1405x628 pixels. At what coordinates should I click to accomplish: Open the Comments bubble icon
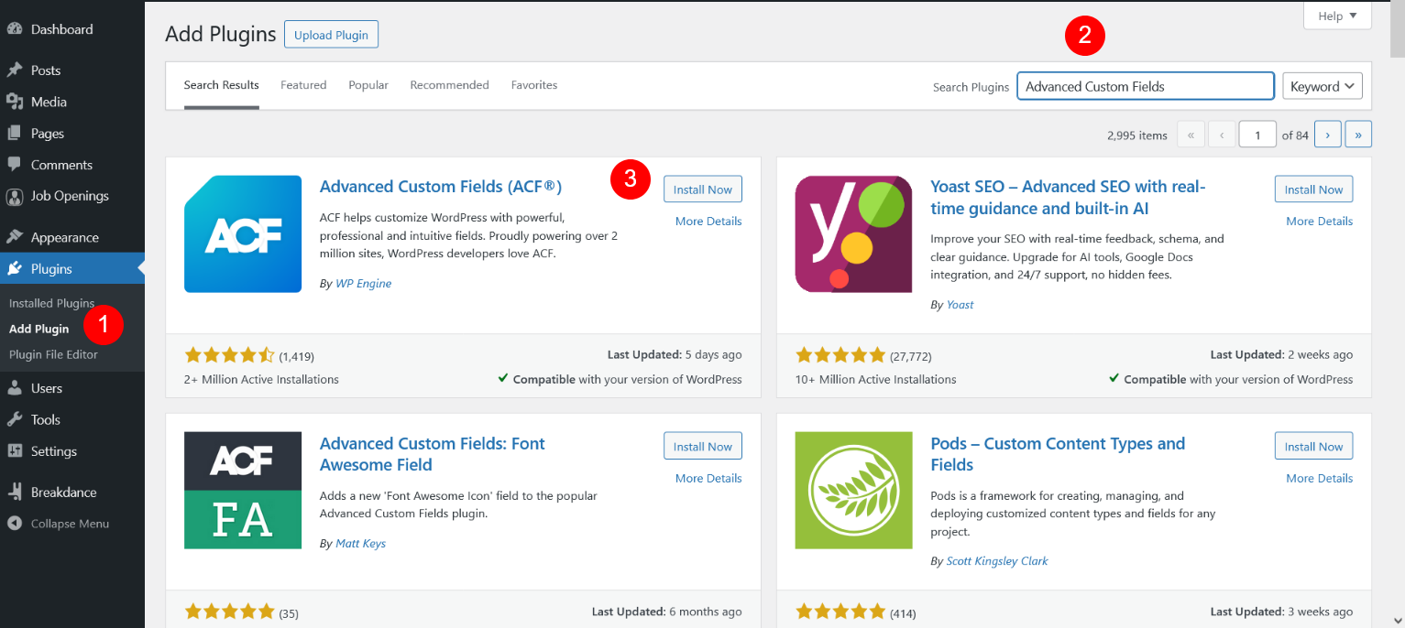coord(15,165)
